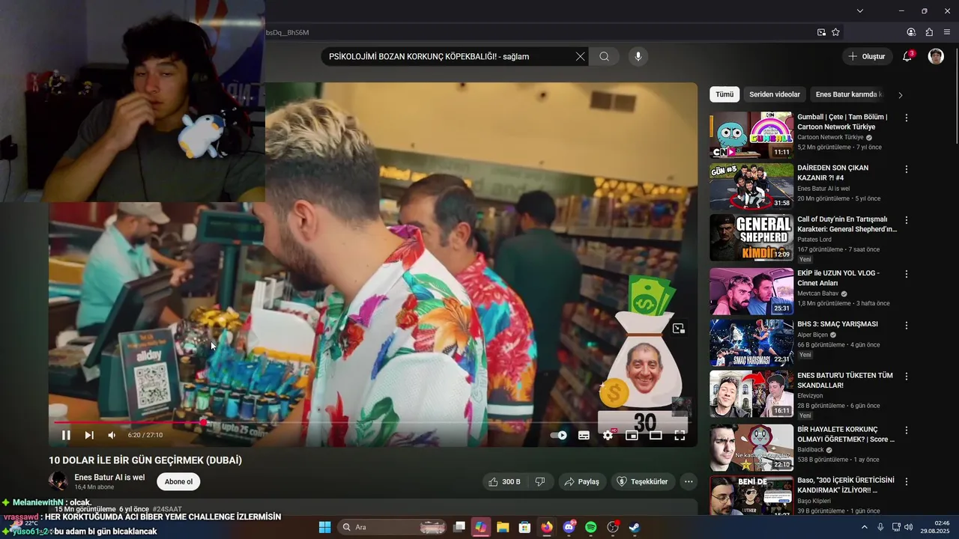Screen dimensions: 959x539
Task: Open the browser hamburger menu
Action: tap(947, 32)
